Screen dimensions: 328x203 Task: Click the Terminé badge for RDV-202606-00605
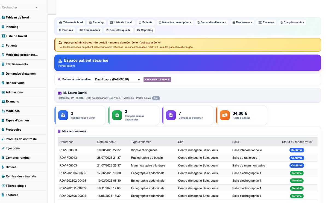[297, 173]
